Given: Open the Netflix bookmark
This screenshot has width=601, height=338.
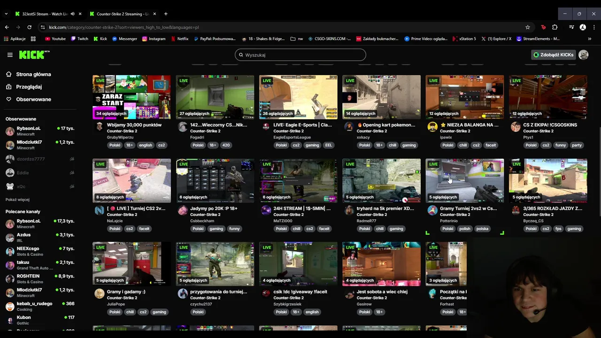Looking at the screenshot, I should pos(180,39).
